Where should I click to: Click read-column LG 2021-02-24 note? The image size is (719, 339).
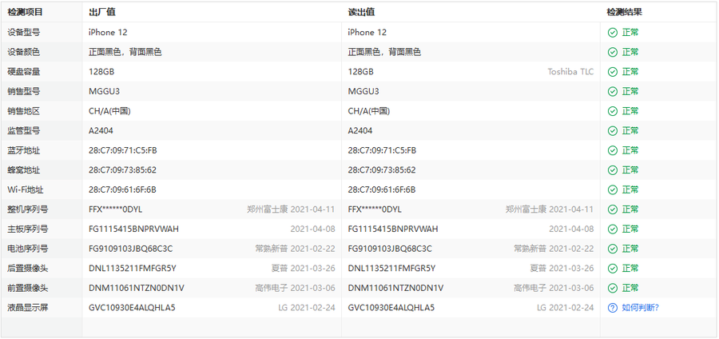coord(566,308)
